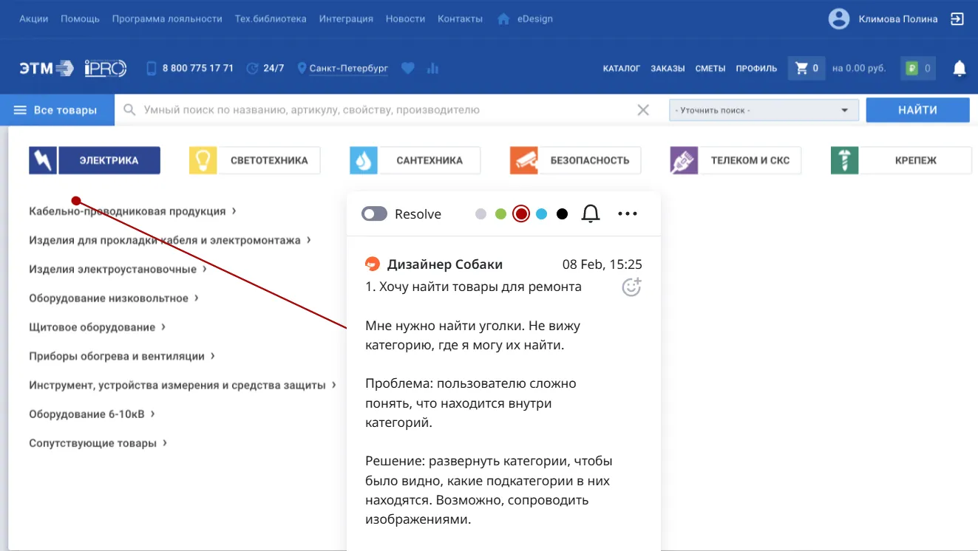This screenshot has height=551, width=978.
Task: Open the comment options ellipsis menu
Action: coord(628,213)
